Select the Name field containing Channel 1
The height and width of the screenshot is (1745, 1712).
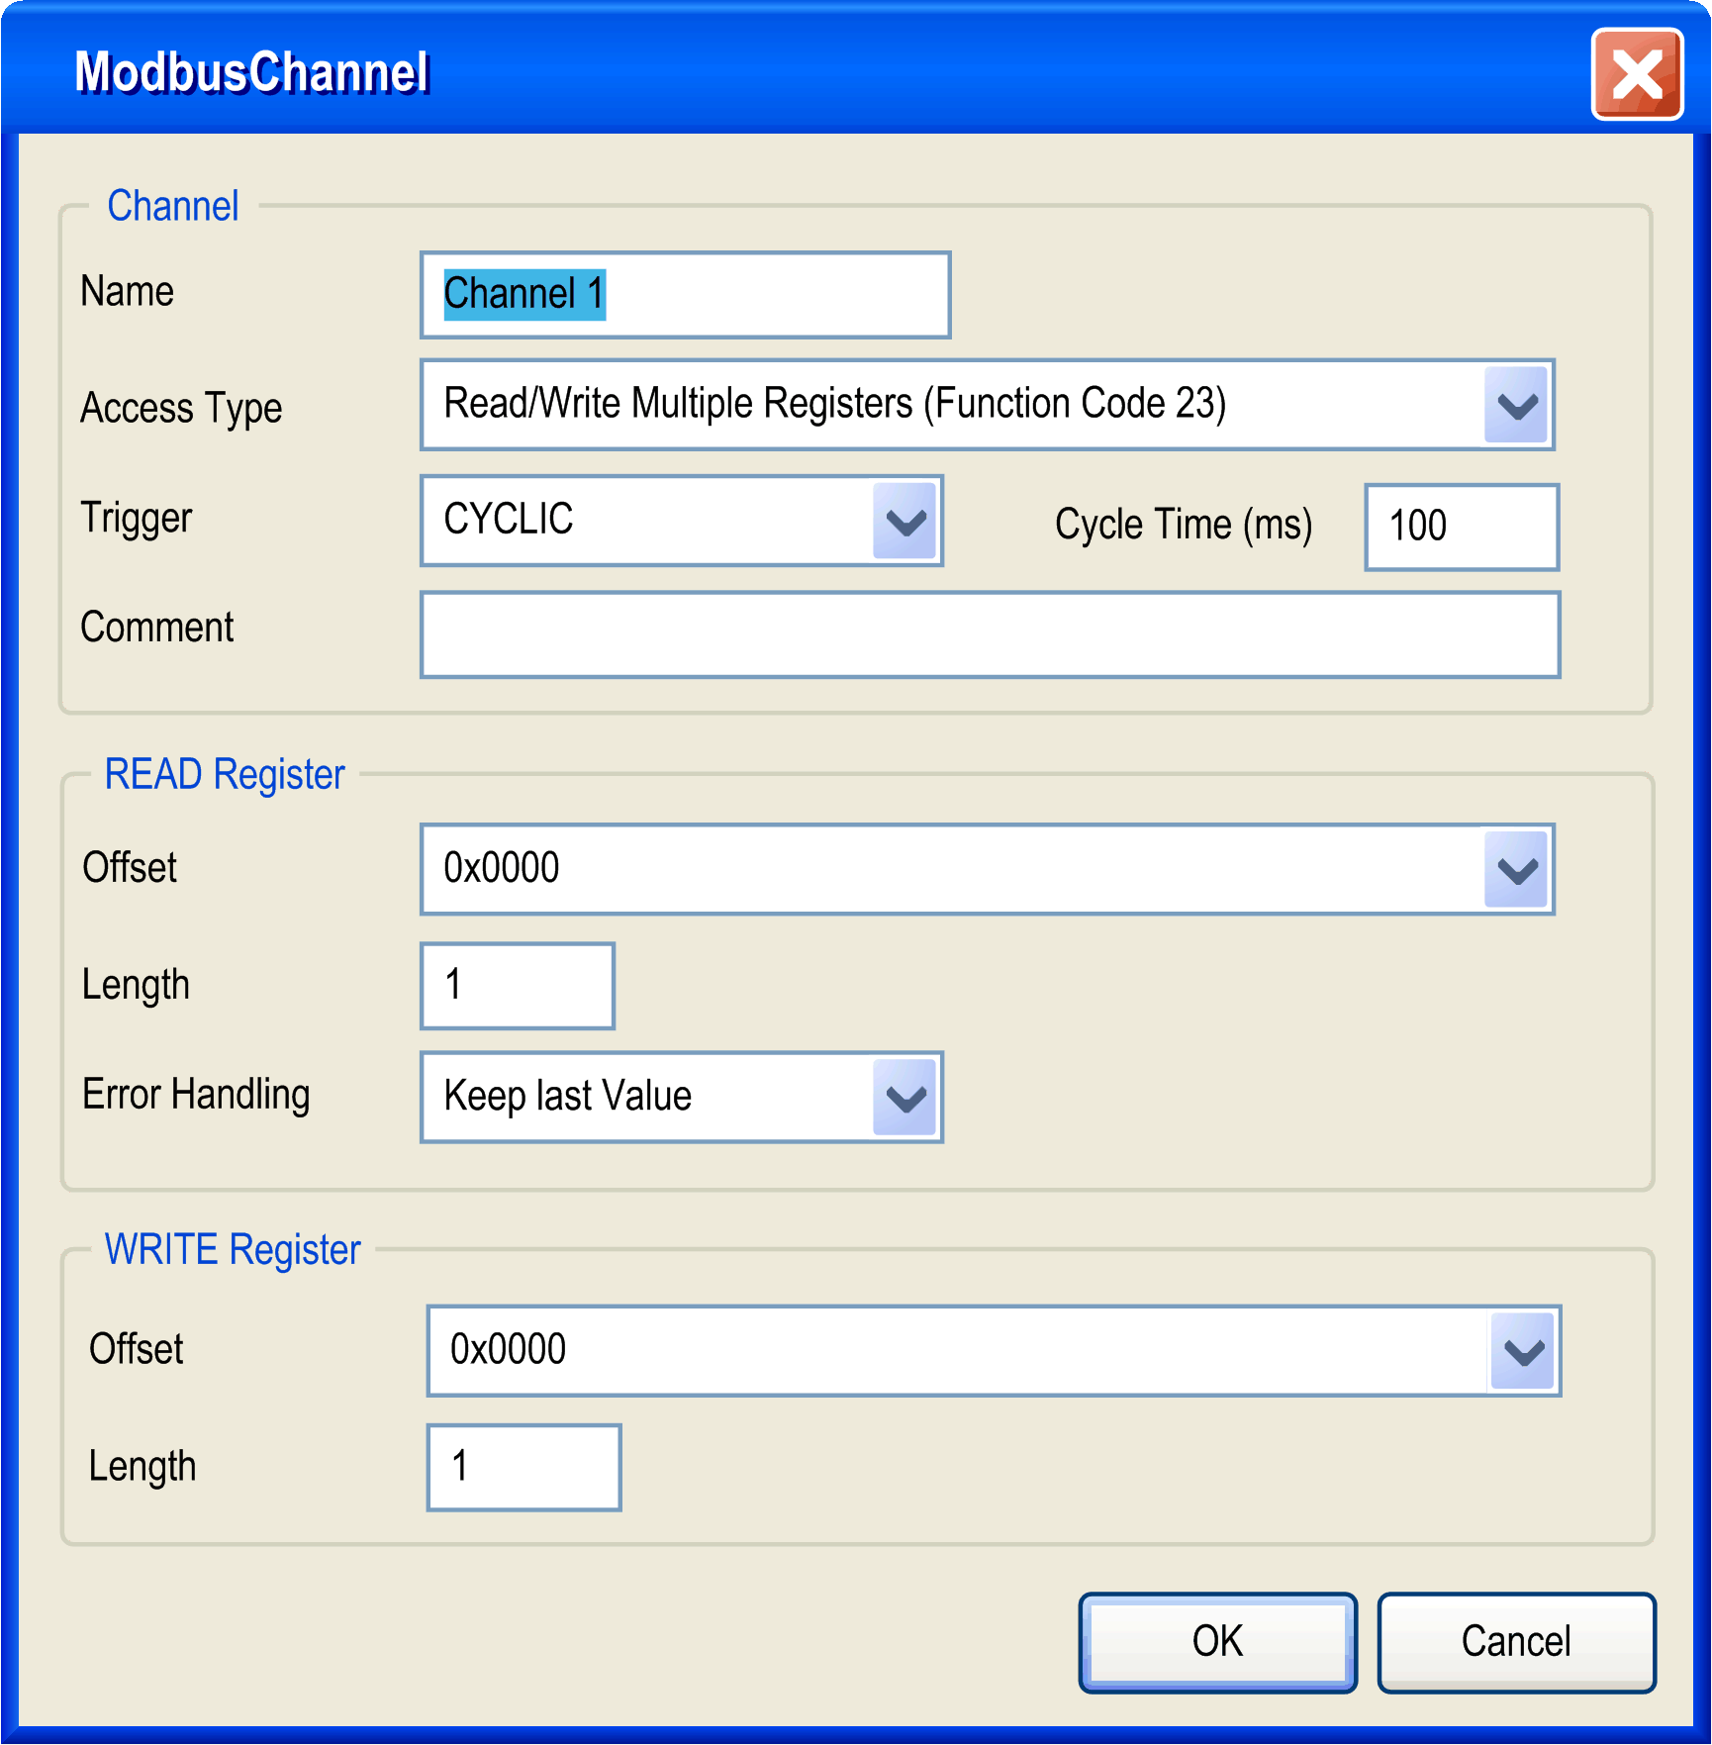click(x=683, y=294)
